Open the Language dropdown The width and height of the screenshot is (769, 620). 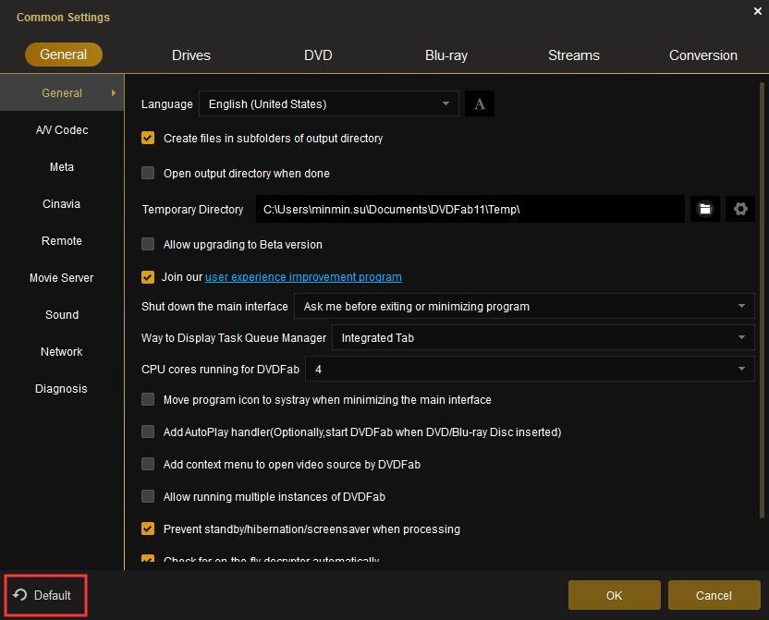pyautogui.click(x=329, y=103)
